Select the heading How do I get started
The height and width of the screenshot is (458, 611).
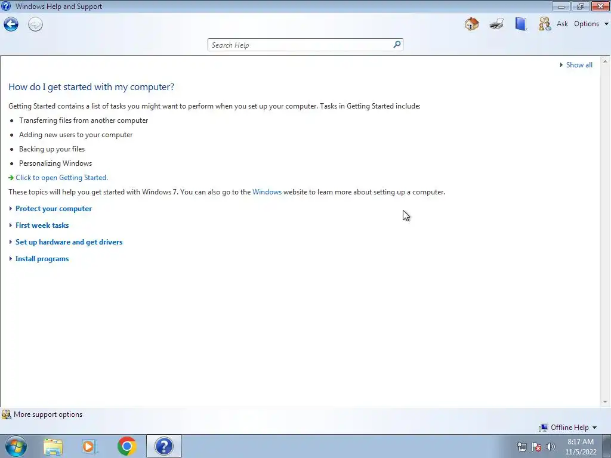click(x=91, y=87)
